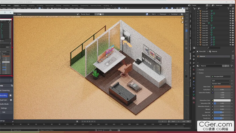
Task: Click the Roughness value field
Action: [x=222, y=118]
